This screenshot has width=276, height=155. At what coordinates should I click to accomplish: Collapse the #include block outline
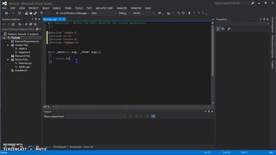click(49, 33)
